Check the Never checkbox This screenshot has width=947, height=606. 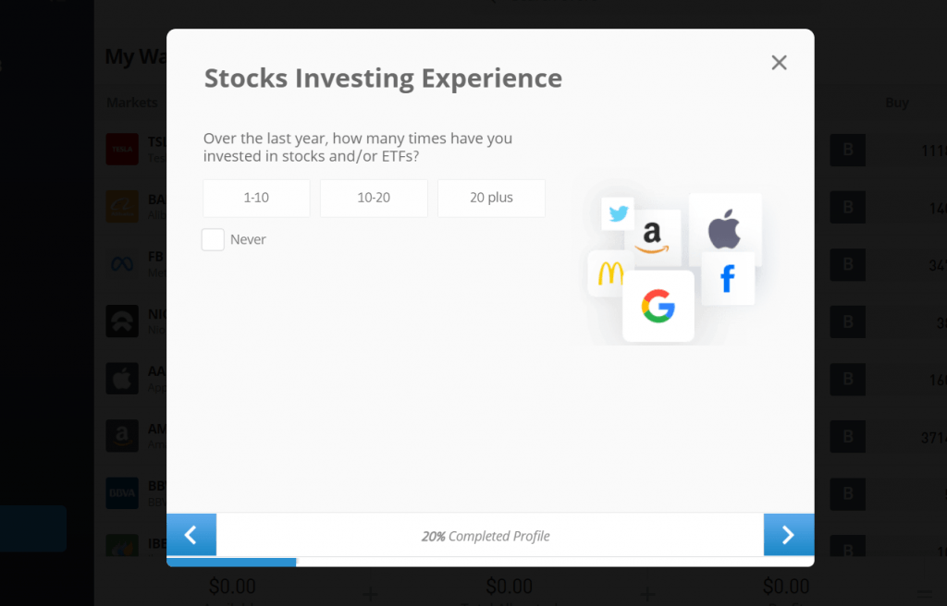(213, 240)
